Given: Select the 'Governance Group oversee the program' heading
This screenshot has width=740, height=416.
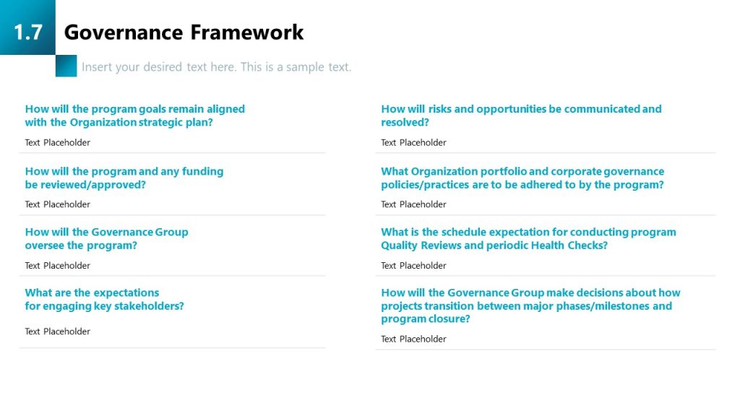Looking at the screenshot, I should [106, 238].
